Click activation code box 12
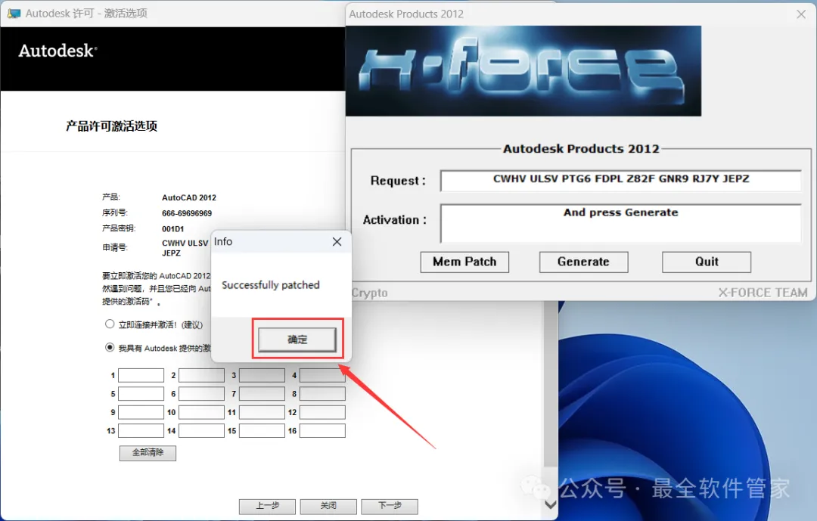The width and height of the screenshot is (817, 521). coord(322,412)
